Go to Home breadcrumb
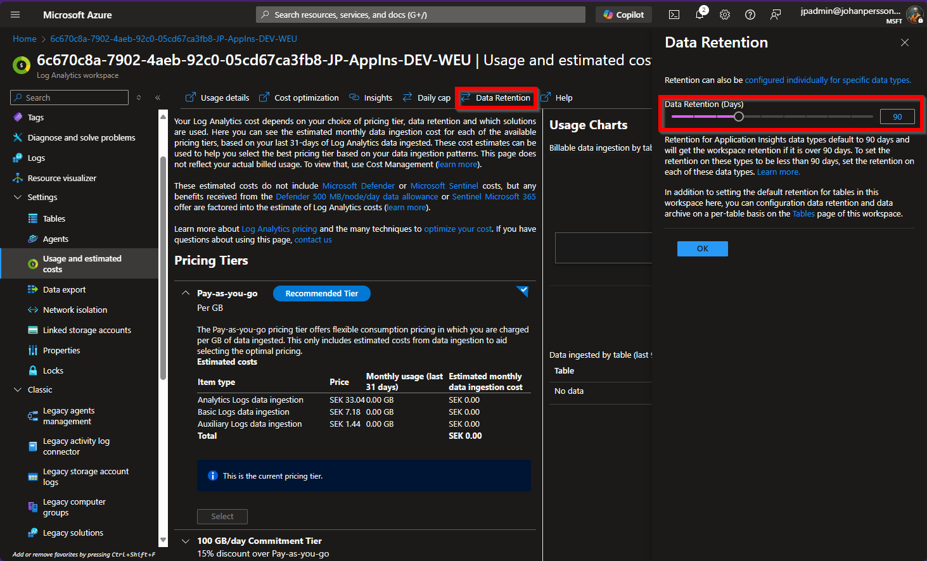Viewport: 927px width, 561px height. 25,39
